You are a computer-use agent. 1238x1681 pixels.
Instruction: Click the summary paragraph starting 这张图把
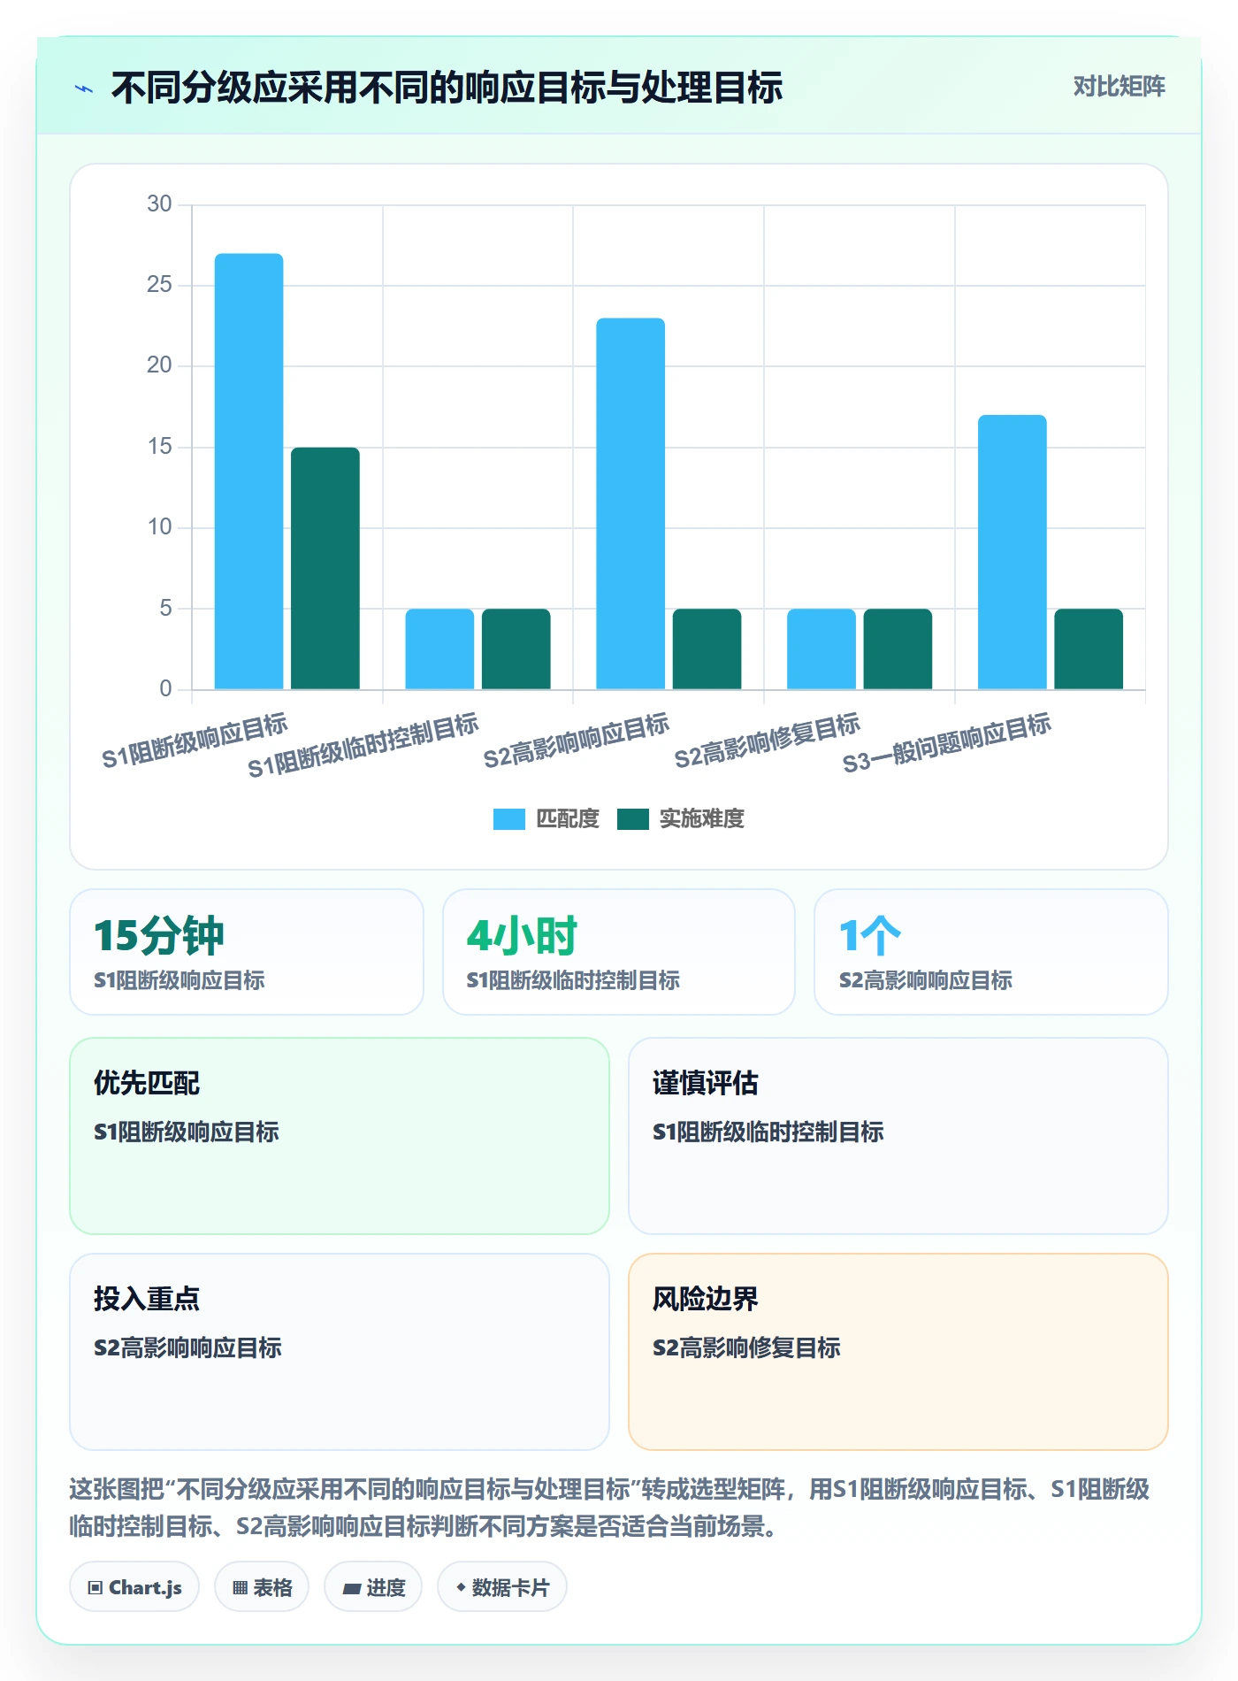pyautogui.click(x=609, y=1508)
